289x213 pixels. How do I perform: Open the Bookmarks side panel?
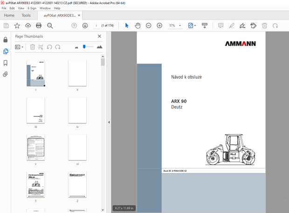6,62
